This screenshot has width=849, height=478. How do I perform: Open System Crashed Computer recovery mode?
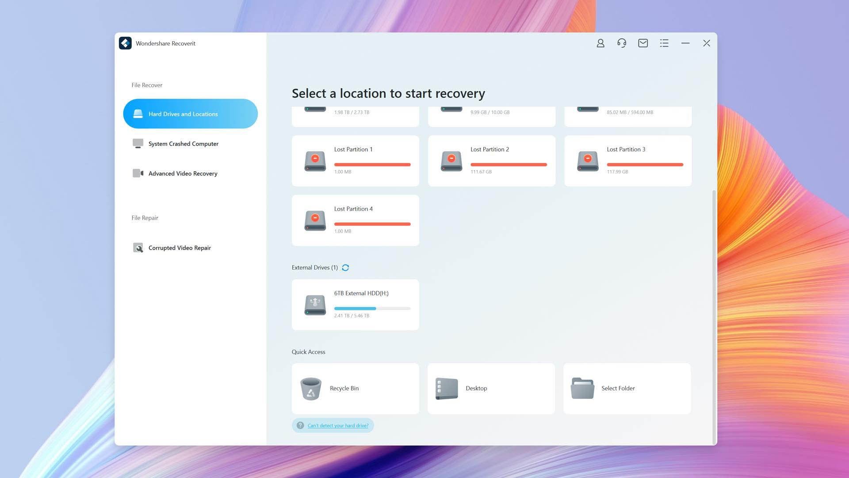coord(183,143)
